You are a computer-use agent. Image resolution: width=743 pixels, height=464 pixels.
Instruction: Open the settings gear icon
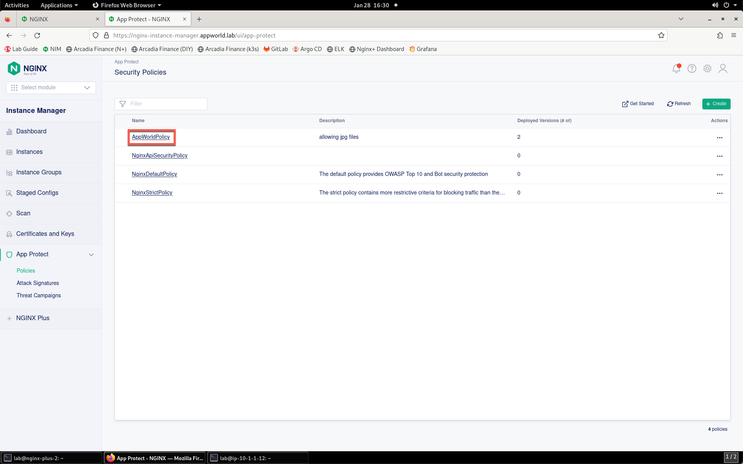pyautogui.click(x=707, y=68)
